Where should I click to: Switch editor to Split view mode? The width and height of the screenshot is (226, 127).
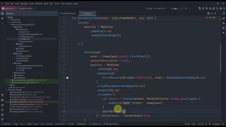[212, 13]
